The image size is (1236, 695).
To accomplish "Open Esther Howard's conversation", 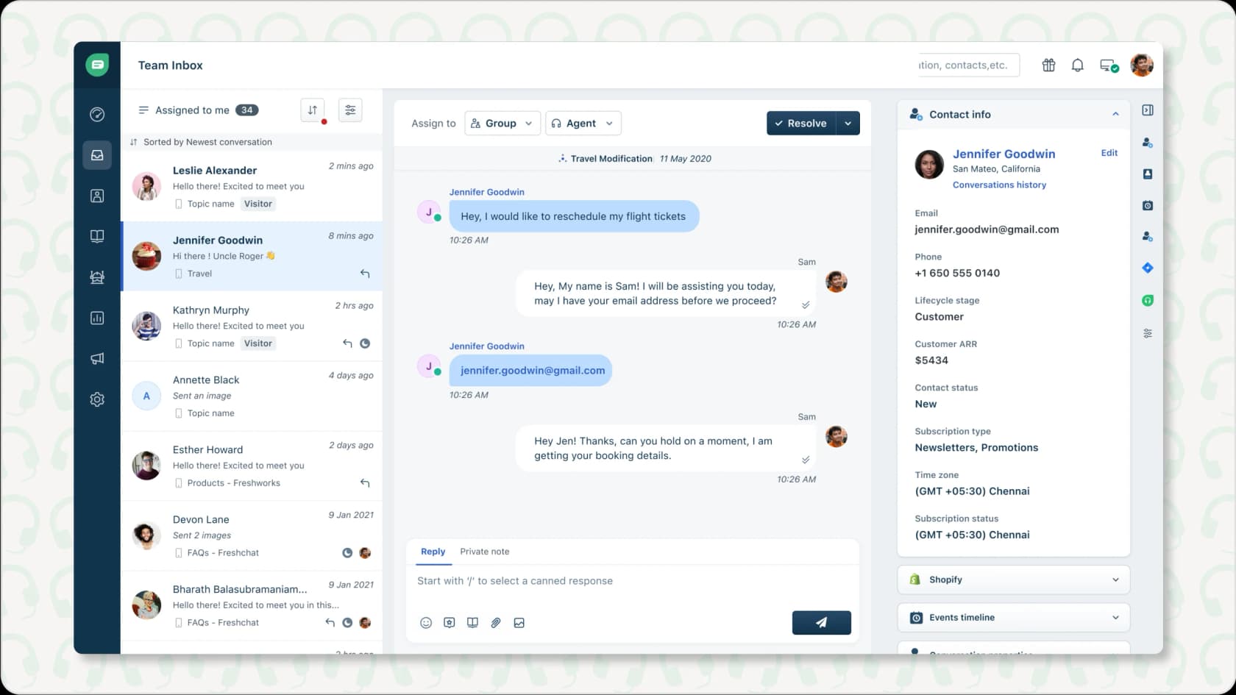I will 252,466.
